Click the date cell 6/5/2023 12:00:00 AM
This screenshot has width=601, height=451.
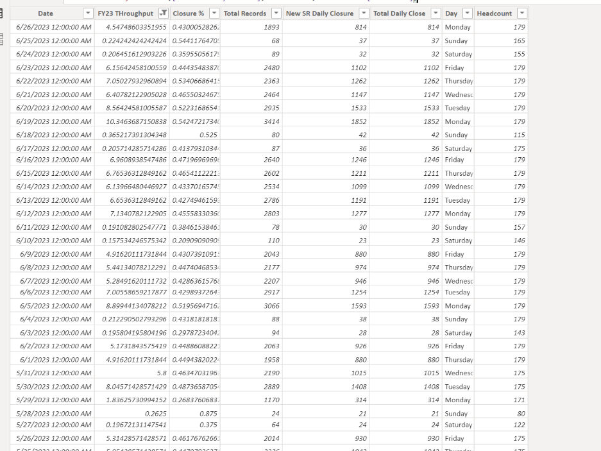click(56, 306)
